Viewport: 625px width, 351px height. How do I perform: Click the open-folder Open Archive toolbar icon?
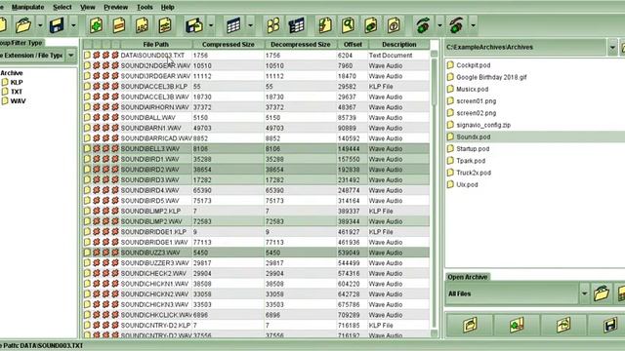tap(23, 25)
